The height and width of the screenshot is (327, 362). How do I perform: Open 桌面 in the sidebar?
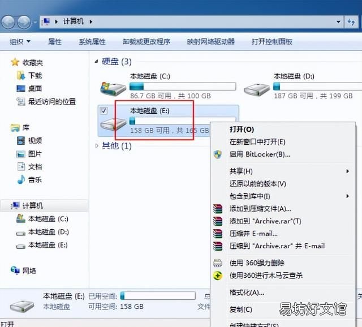(x=29, y=88)
